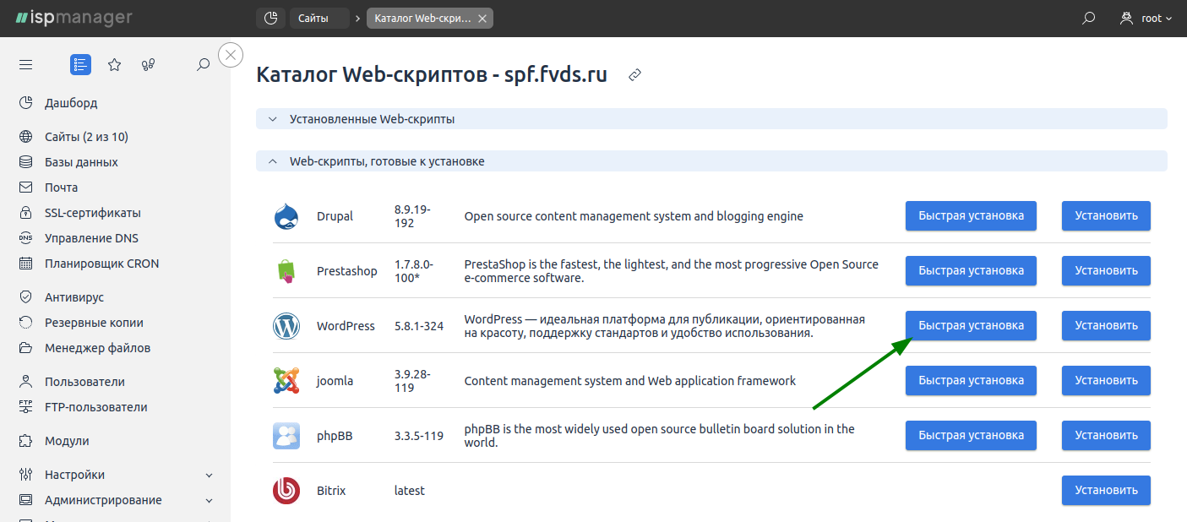
Task: Click the database icon beside Базы данных
Action: (x=25, y=162)
